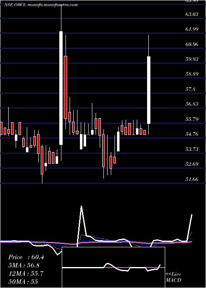Click the tallest white candlestick body
Screen dimensions: 206x288
61,88
